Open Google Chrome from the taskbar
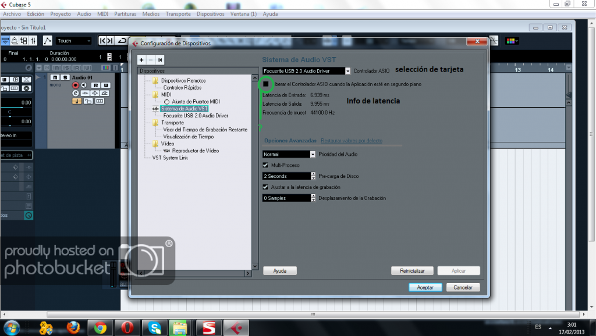The height and width of the screenshot is (336, 596). (100, 327)
